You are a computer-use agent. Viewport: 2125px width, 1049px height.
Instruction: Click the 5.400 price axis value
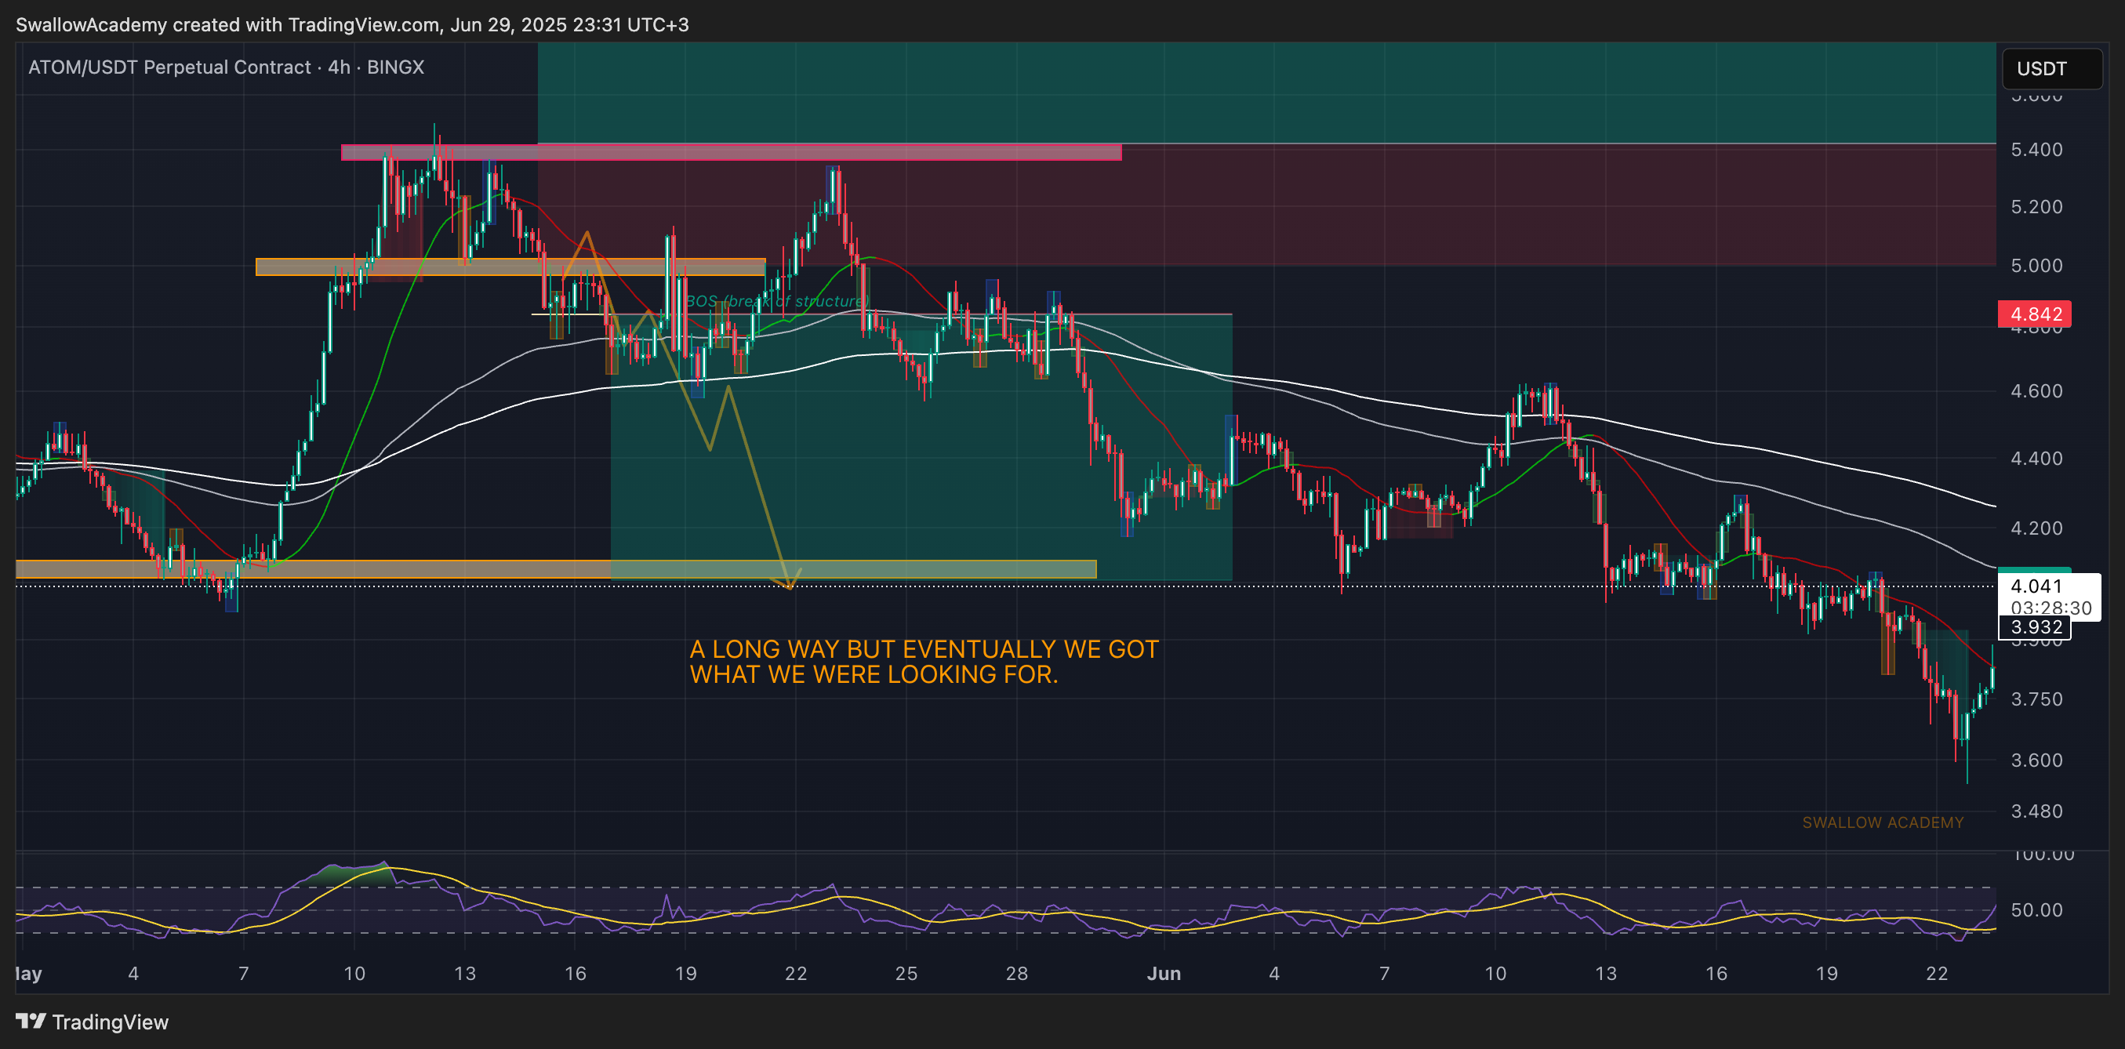[2036, 149]
